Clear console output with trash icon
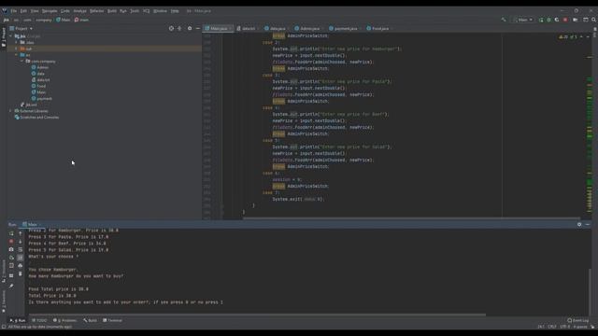This screenshot has height=336, width=598. point(21,273)
